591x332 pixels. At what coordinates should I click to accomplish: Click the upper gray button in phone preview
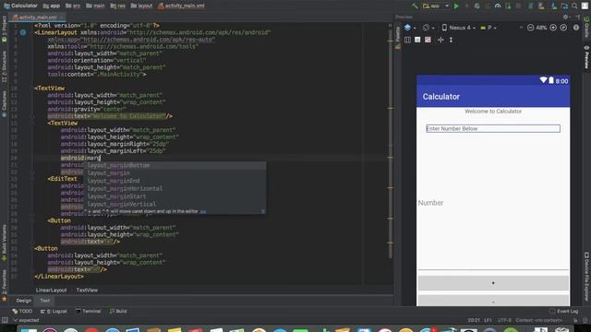coord(493,283)
